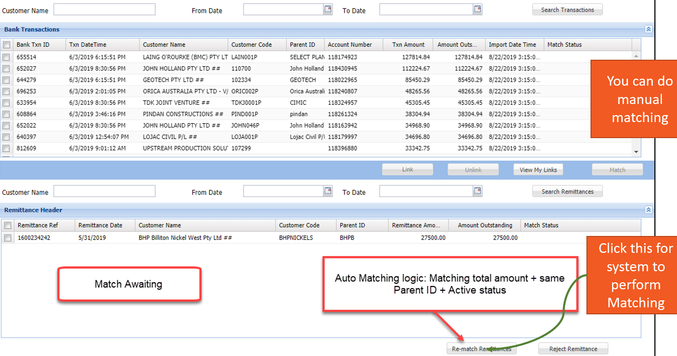Collapse the Remittance Header panel

[x=648, y=210]
